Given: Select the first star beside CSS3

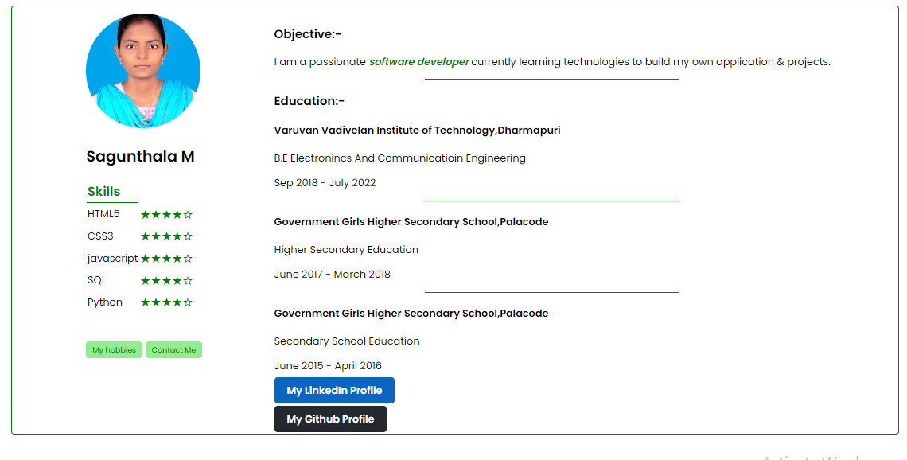Looking at the screenshot, I should (x=146, y=236).
